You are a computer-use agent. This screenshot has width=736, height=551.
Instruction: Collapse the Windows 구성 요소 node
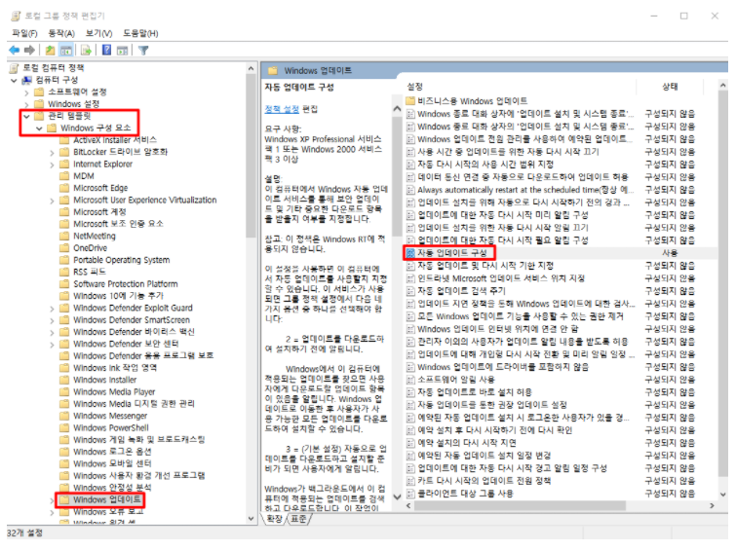click(x=39, y=129)
